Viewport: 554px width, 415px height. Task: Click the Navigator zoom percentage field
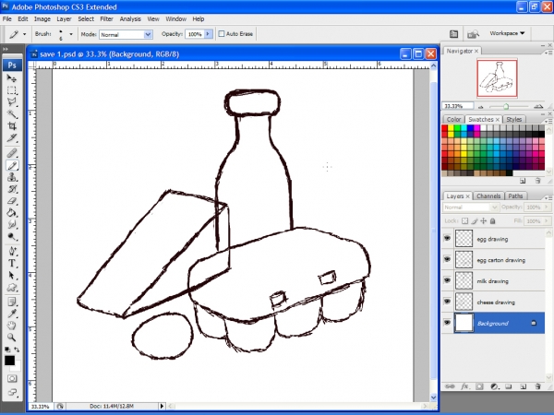458,106
